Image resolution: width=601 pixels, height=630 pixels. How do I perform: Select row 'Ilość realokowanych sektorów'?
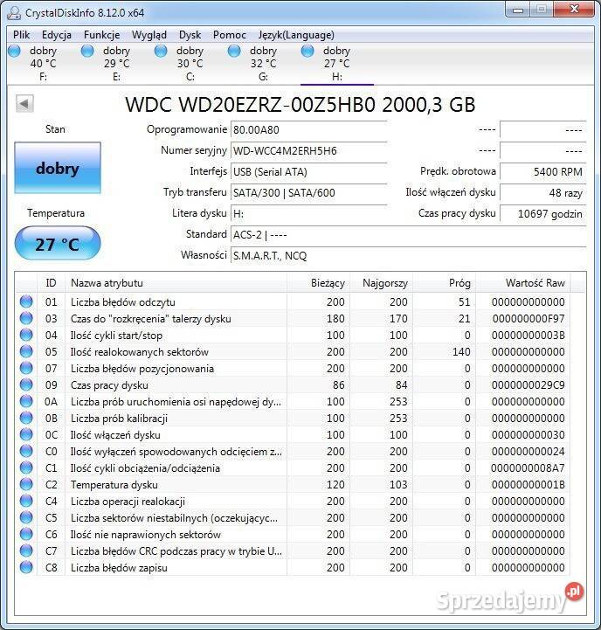(x=293, y=351)
